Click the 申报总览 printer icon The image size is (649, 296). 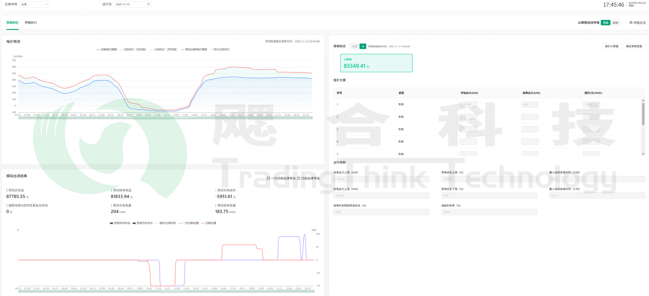(x=631, y=23)
